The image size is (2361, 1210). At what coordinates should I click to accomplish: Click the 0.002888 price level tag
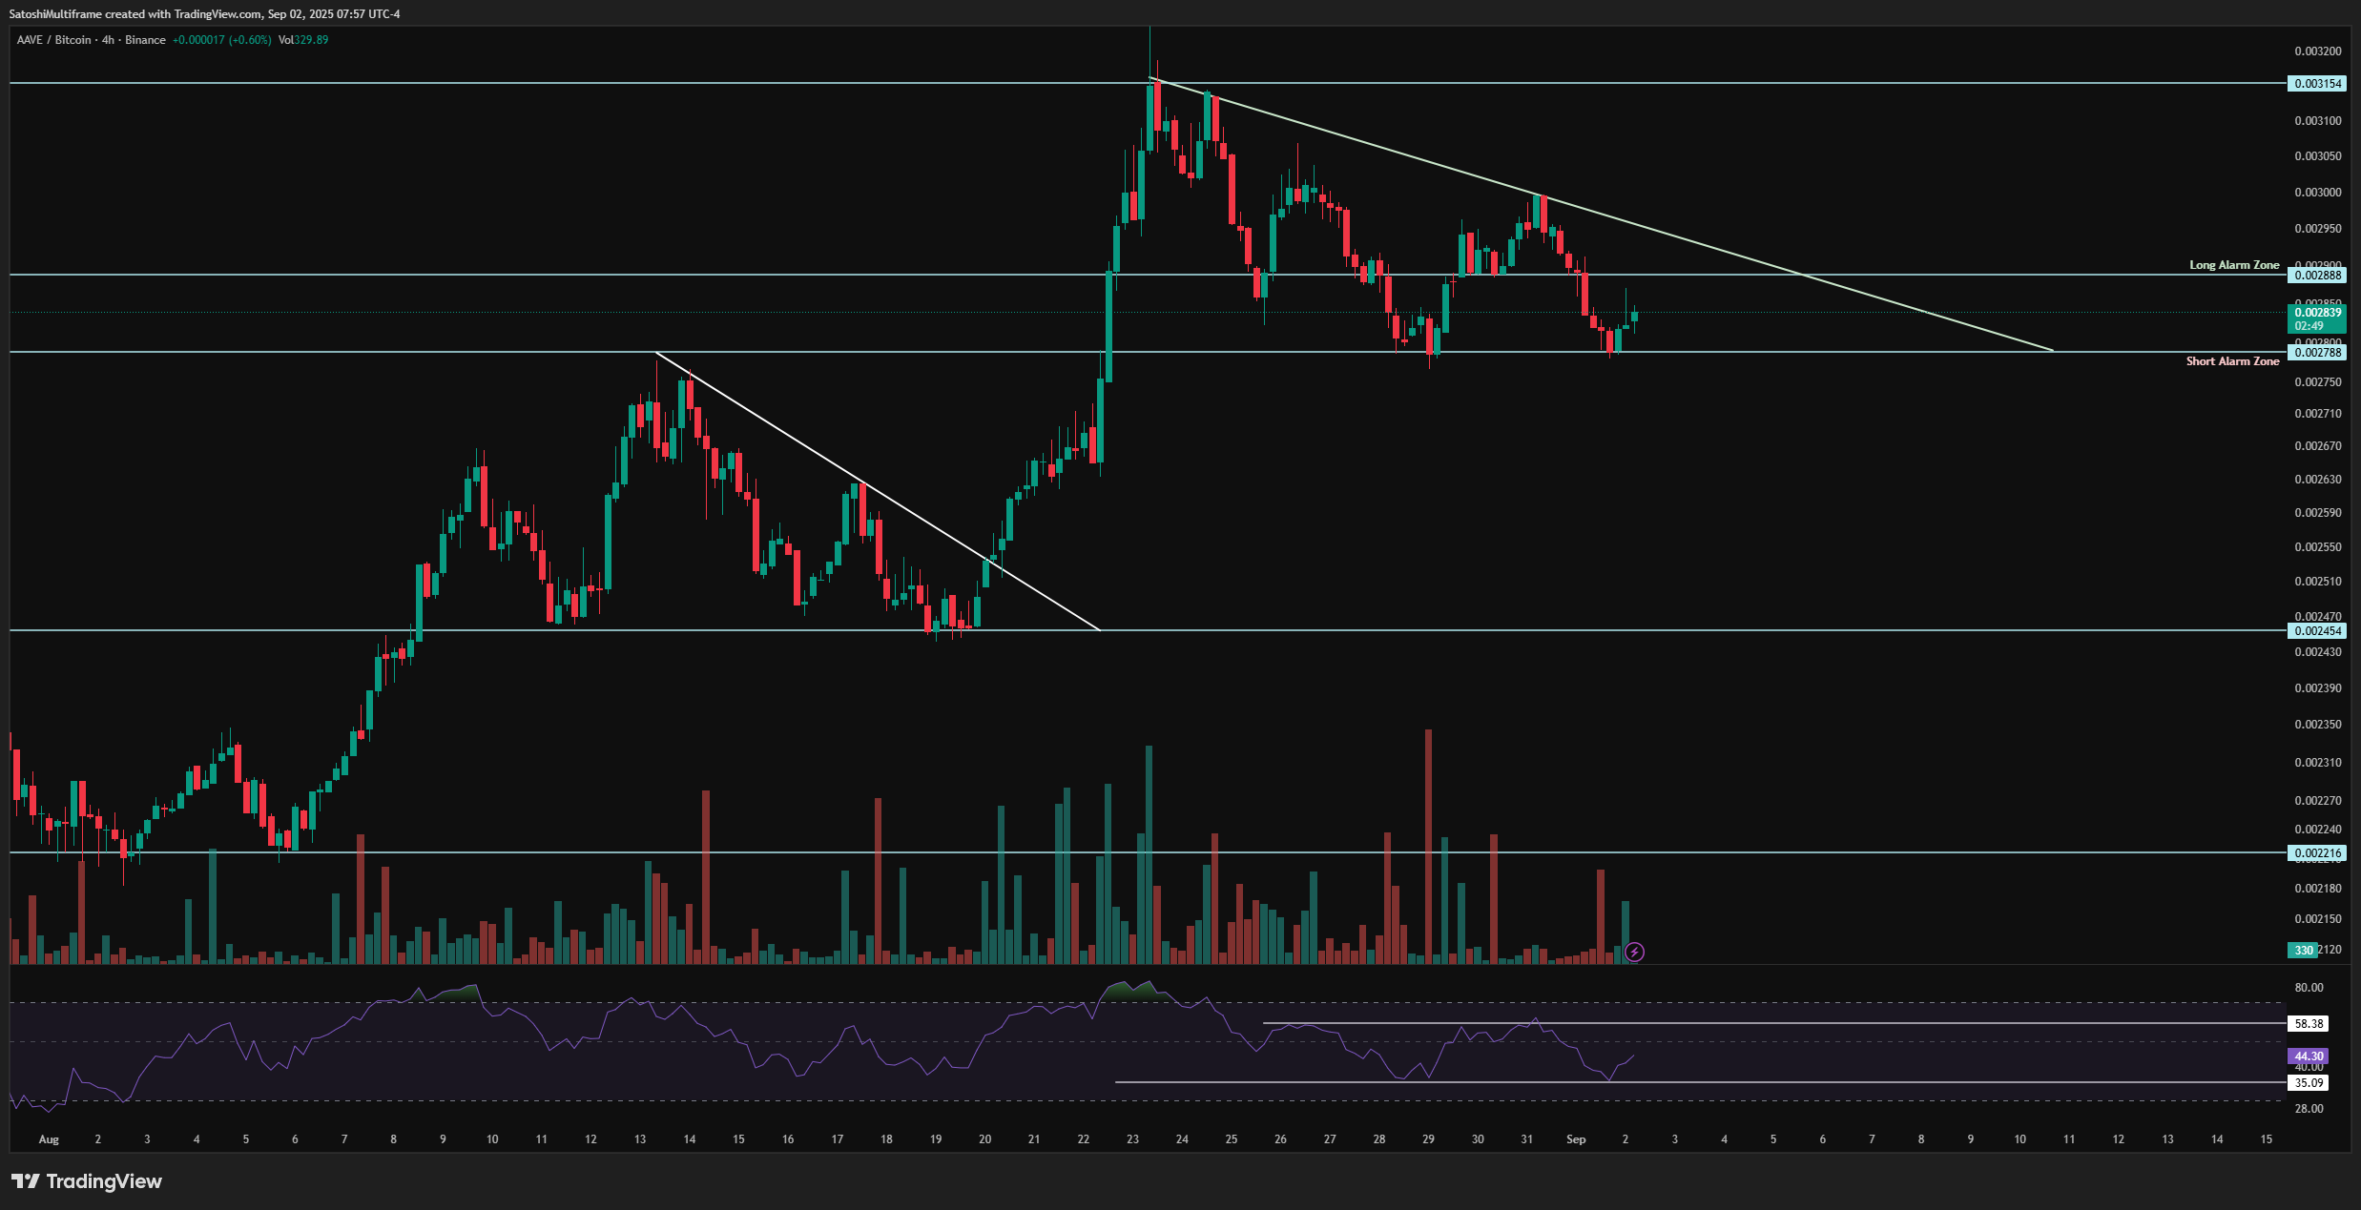coord(2317,276)
